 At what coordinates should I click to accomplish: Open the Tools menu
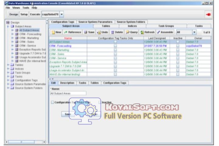click(x=26, y=8)
